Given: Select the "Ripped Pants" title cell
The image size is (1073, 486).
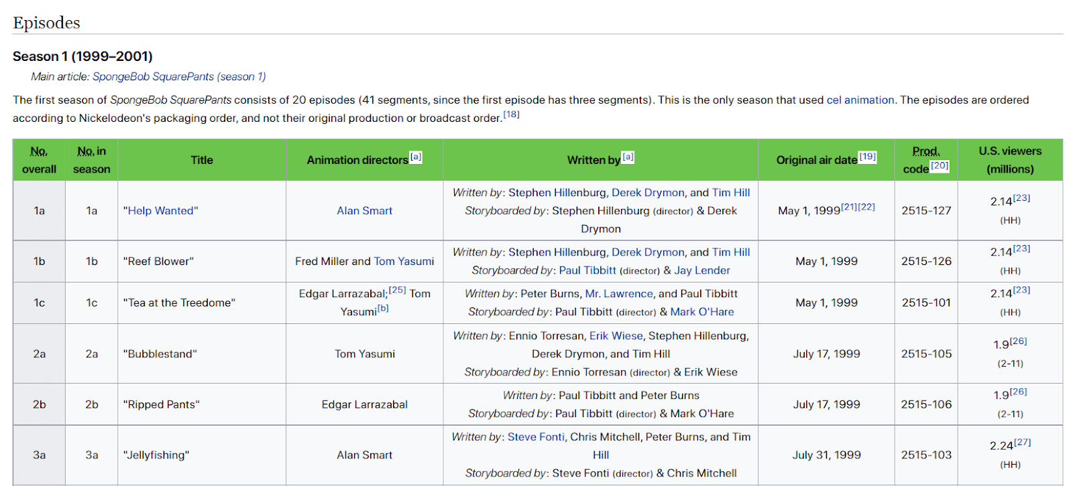Looking at the screenshot, I should click(202, 404).
